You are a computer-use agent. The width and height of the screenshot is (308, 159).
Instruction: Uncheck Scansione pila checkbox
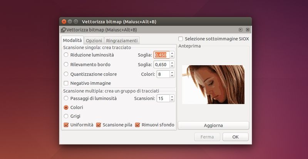(99, 125)
